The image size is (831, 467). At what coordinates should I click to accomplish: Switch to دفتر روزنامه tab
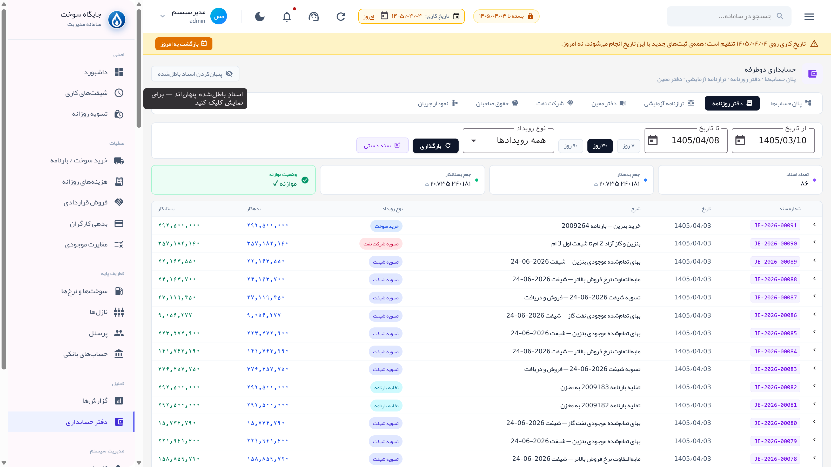732,103
